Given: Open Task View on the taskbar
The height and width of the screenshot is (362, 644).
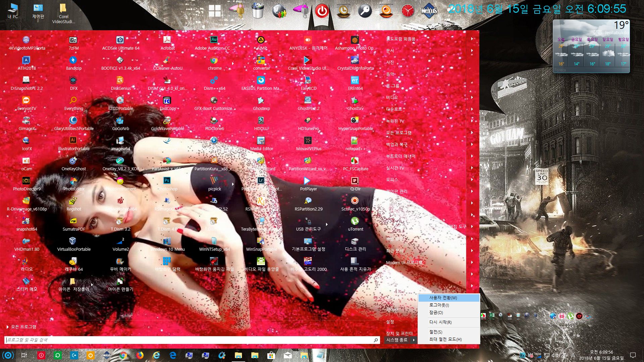Looking at the screenshot, I should pos(24,355).
